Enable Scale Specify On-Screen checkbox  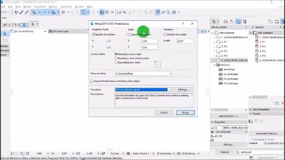click(x=129, y=34)
